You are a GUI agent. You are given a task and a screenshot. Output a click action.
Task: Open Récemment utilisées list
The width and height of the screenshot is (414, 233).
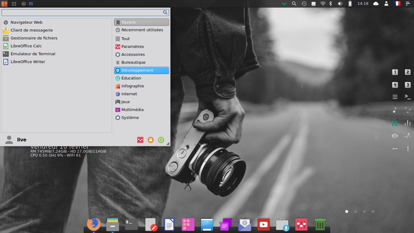[x=142, y=30]
